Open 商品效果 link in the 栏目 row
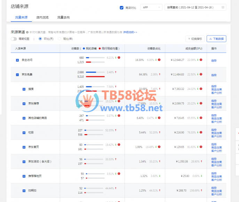 tap(216, 133)
